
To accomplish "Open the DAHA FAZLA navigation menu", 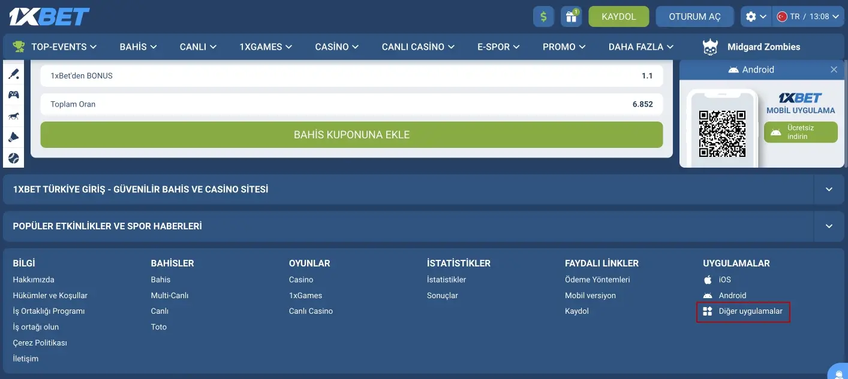I will 641,47.
